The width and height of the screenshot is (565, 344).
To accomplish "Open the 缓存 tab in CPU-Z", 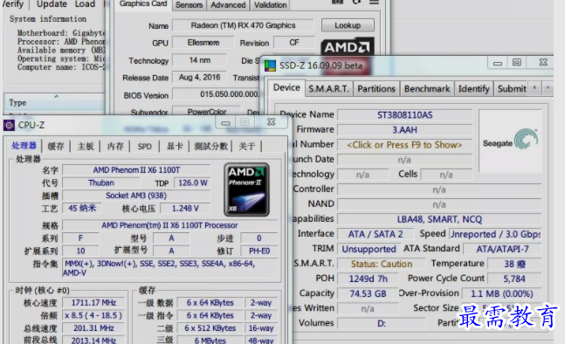I will point(56,147).
